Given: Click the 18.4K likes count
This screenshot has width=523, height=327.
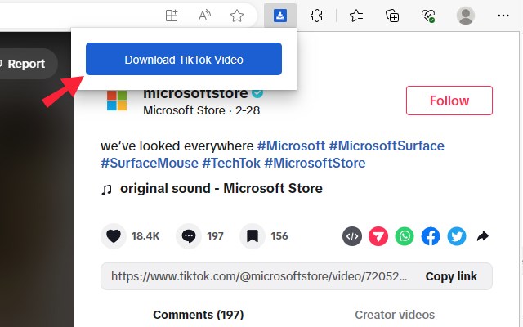Looking at the screenshot, I should (145, 236).
